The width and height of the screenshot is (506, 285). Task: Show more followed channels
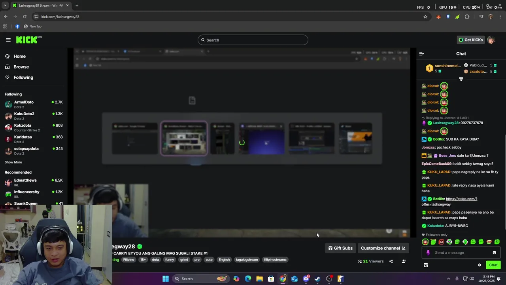(13, 162)
